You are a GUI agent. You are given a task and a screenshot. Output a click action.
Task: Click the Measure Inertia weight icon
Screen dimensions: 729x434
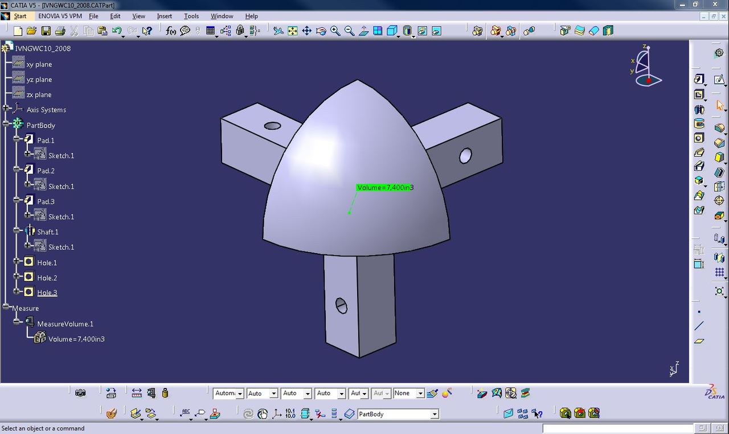point(165,393)
